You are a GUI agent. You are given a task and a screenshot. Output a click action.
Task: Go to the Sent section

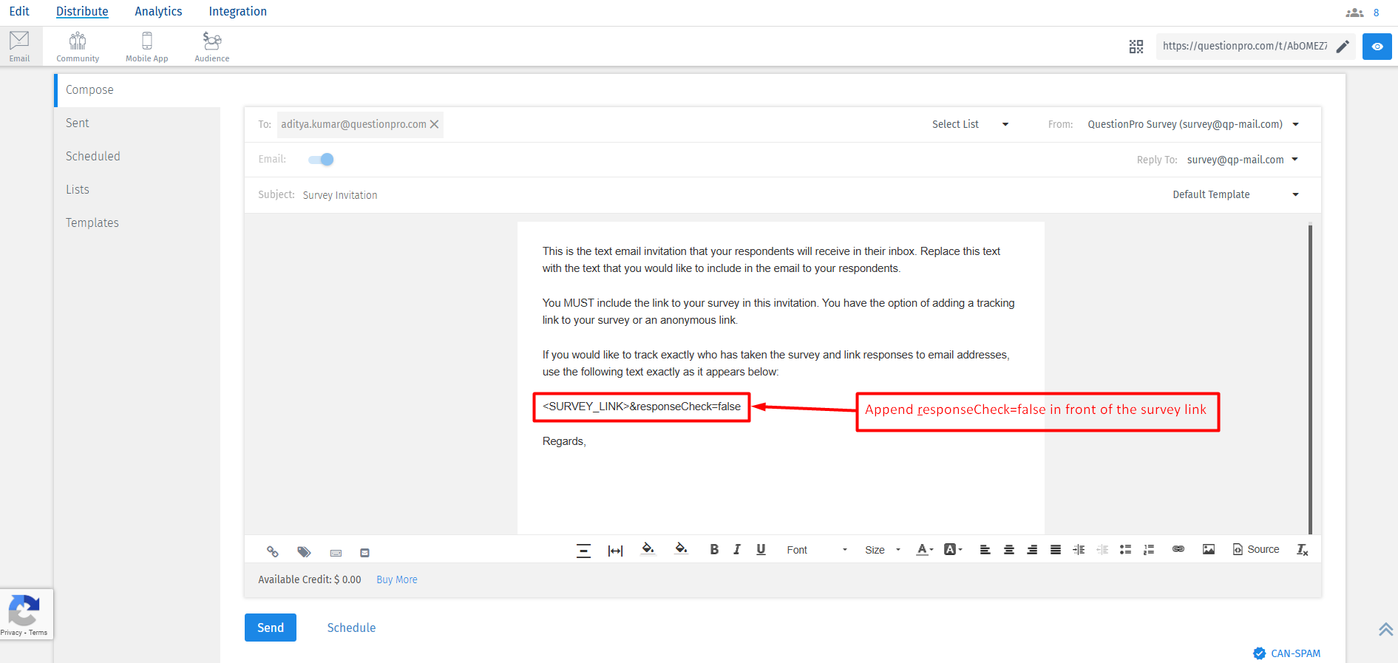138,123
